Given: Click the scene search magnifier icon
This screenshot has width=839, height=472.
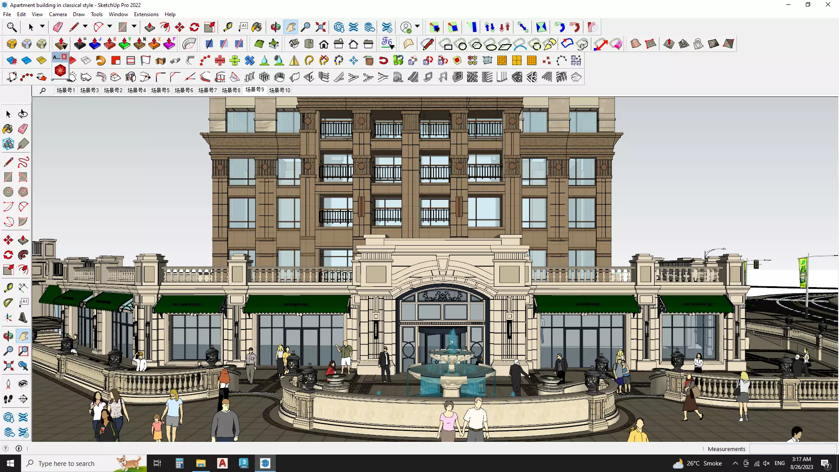Looking at the screenshot, I should [42, 90].
